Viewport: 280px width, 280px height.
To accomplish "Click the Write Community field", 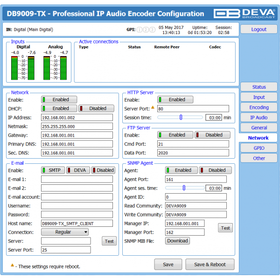I will coord(196,215).
